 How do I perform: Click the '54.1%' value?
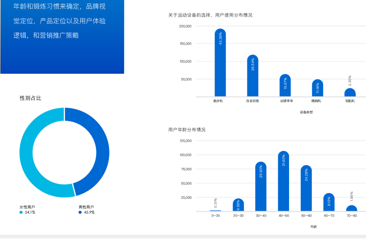pyautogui.click(x=30, y=212)
